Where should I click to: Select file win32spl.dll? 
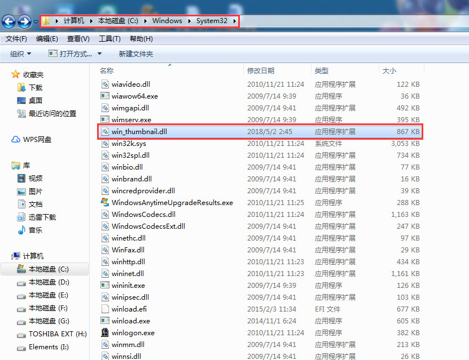pos(130,155)
